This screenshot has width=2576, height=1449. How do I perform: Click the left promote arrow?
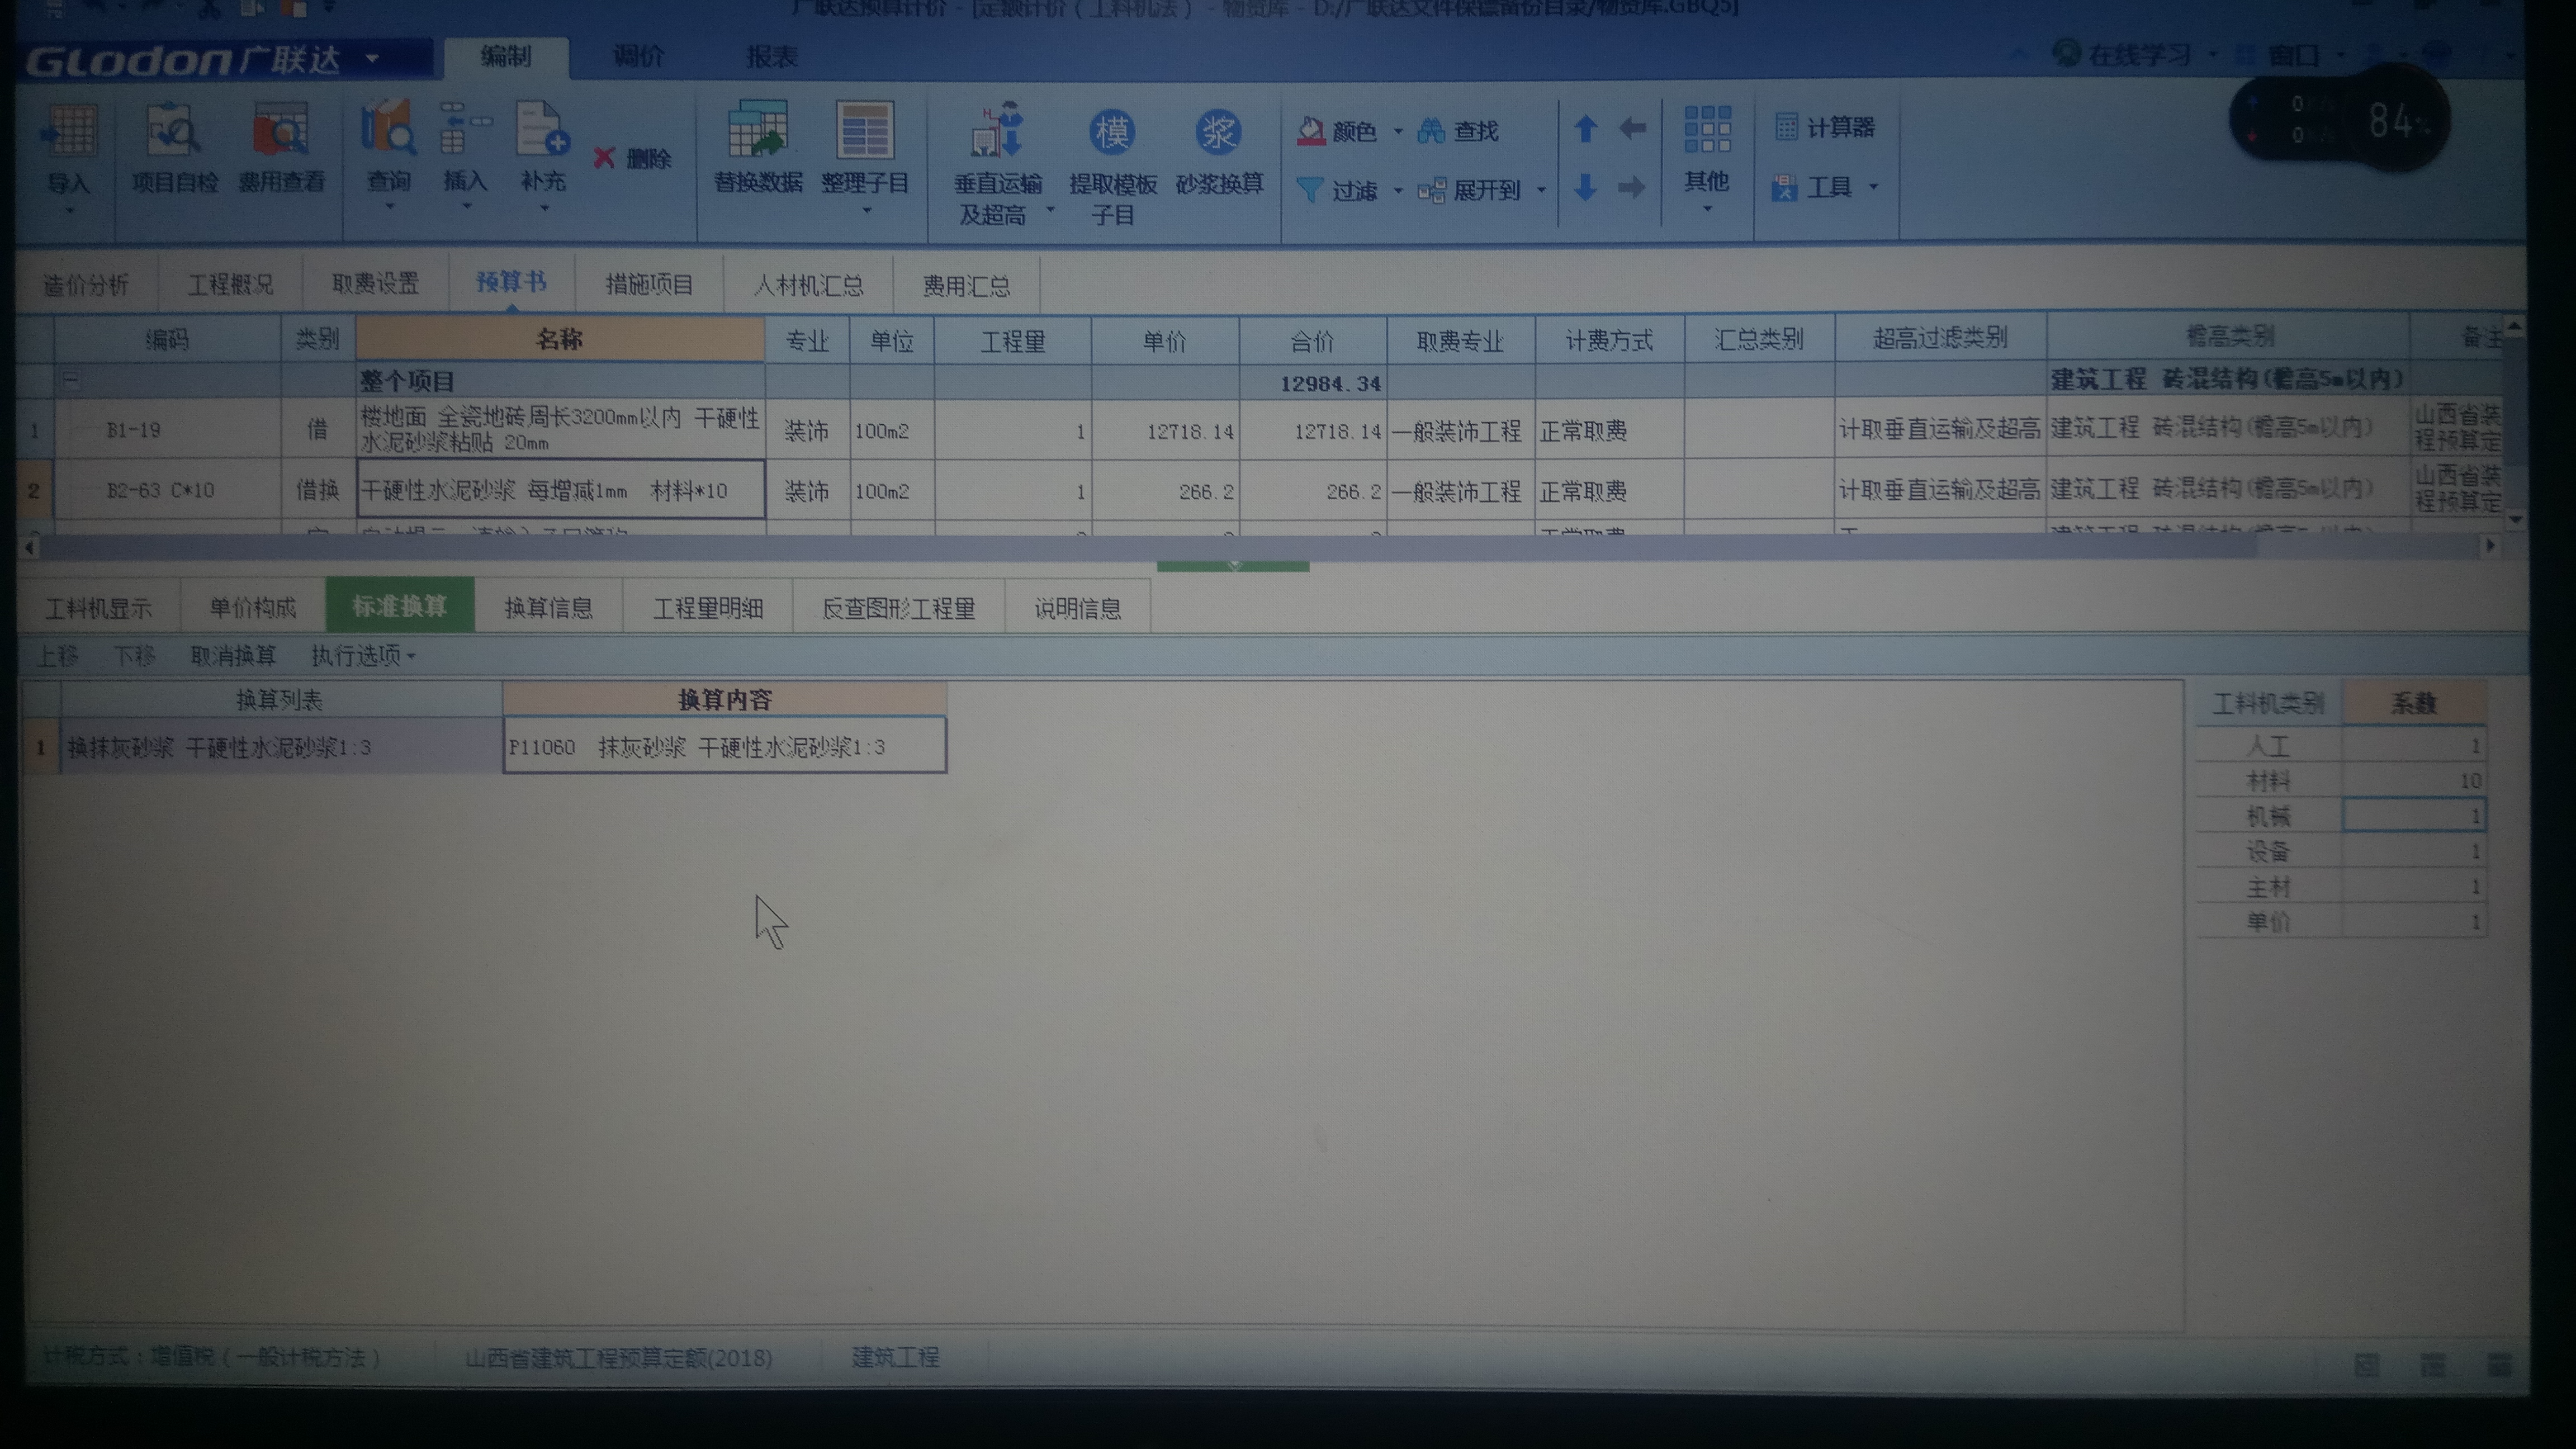(x=1632, y=128)
